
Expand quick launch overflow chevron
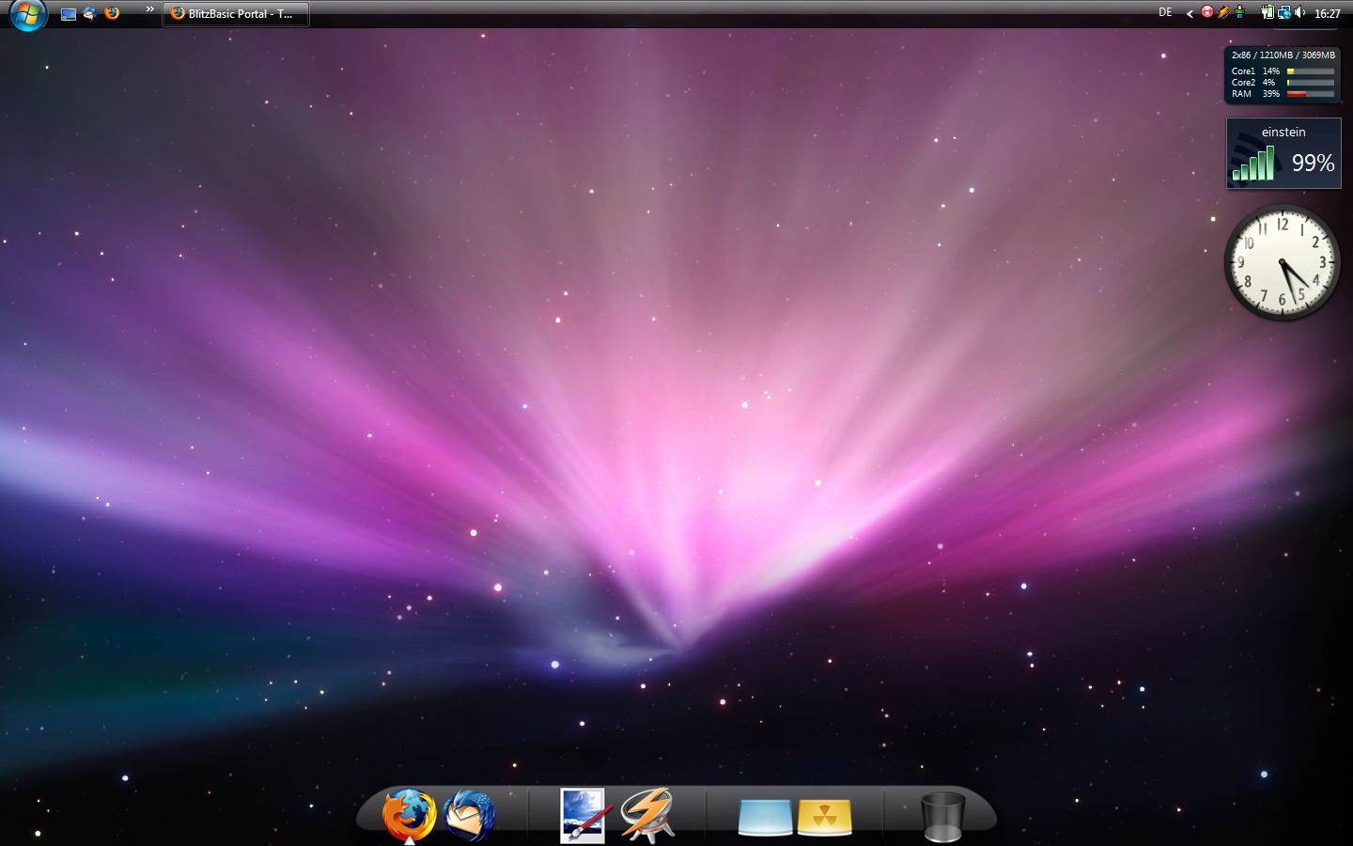coord(149,9)
